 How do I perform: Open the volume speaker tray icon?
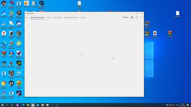(174, 105)
